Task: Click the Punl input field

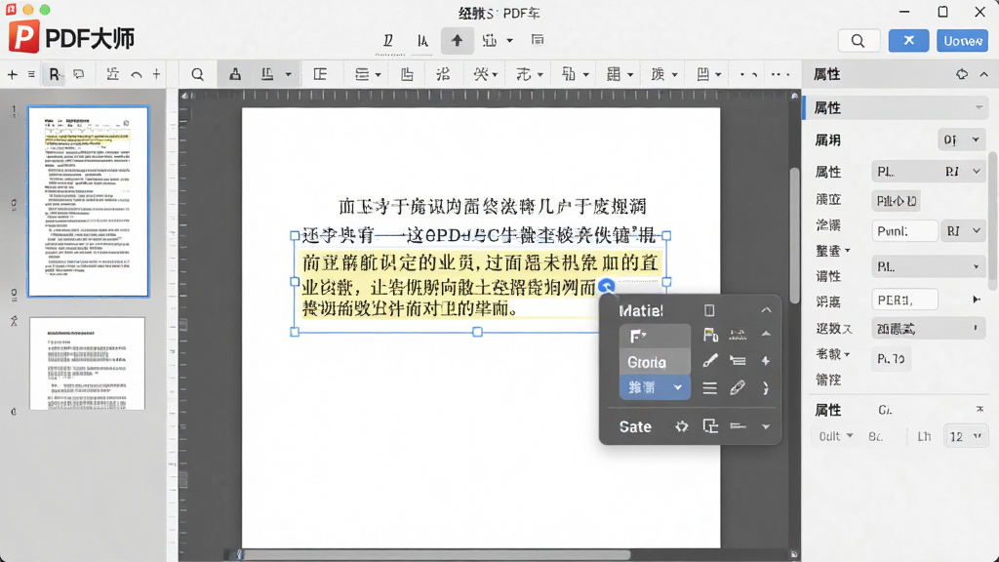Action: point(904,230)
